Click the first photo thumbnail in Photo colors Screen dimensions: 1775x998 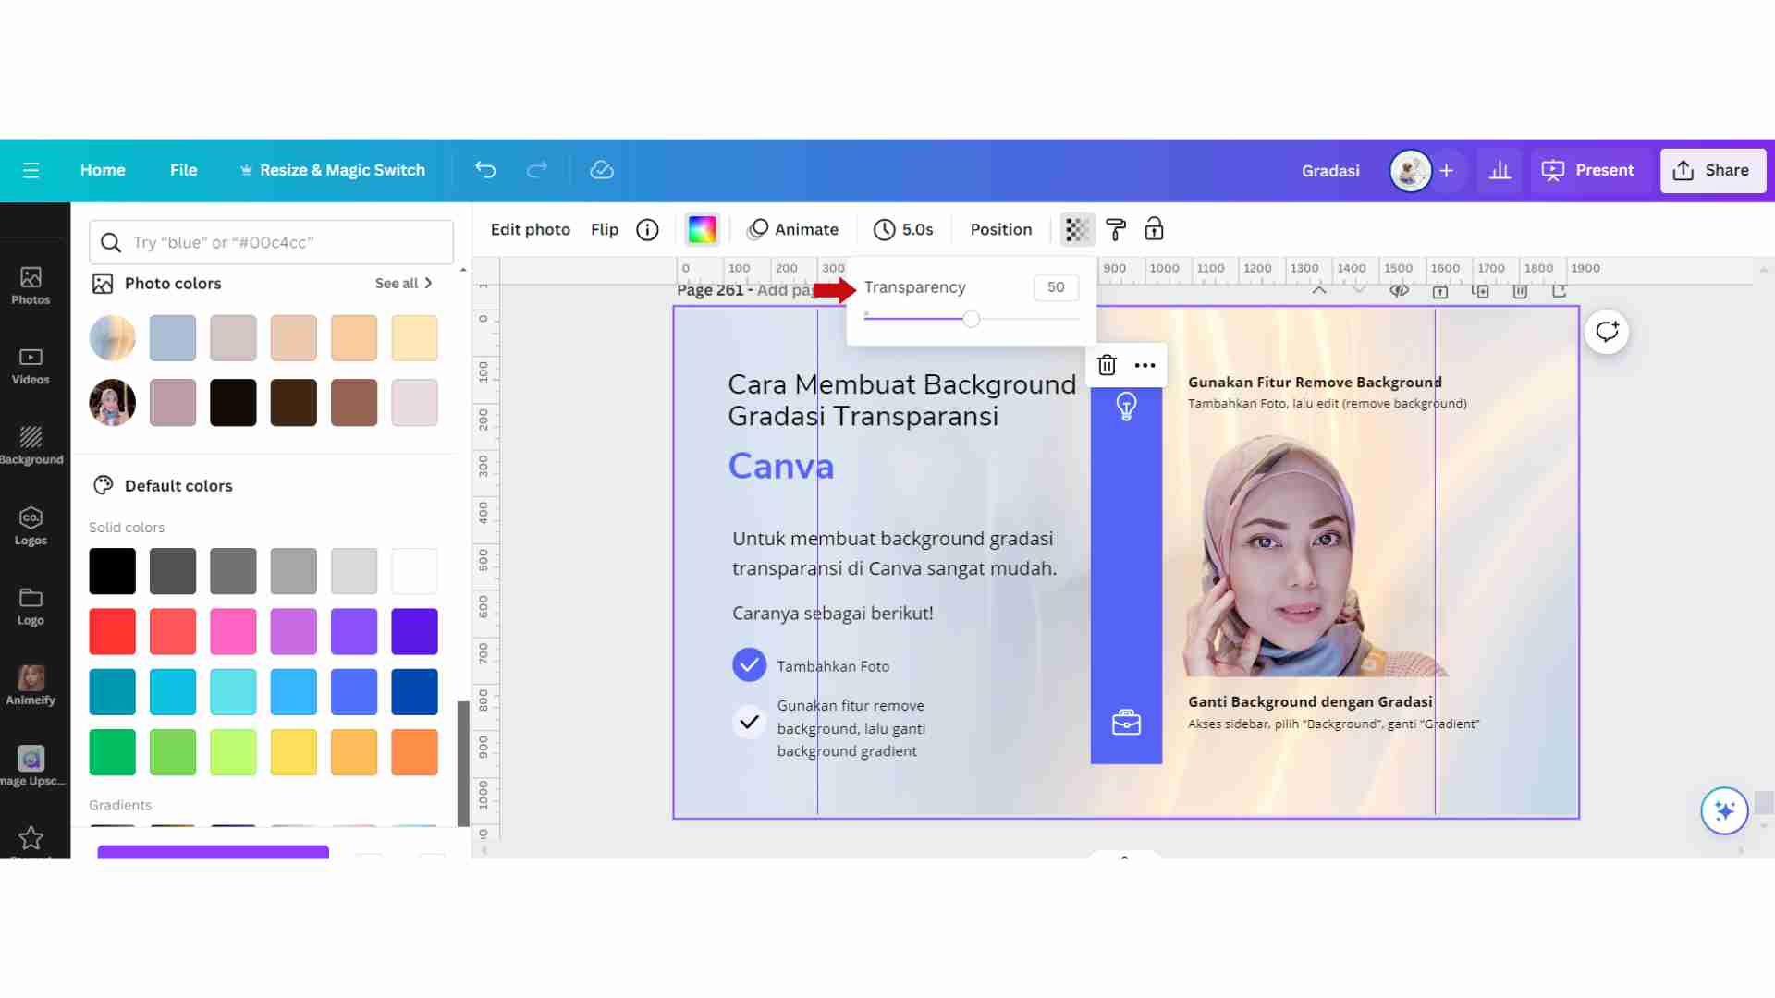112,338
